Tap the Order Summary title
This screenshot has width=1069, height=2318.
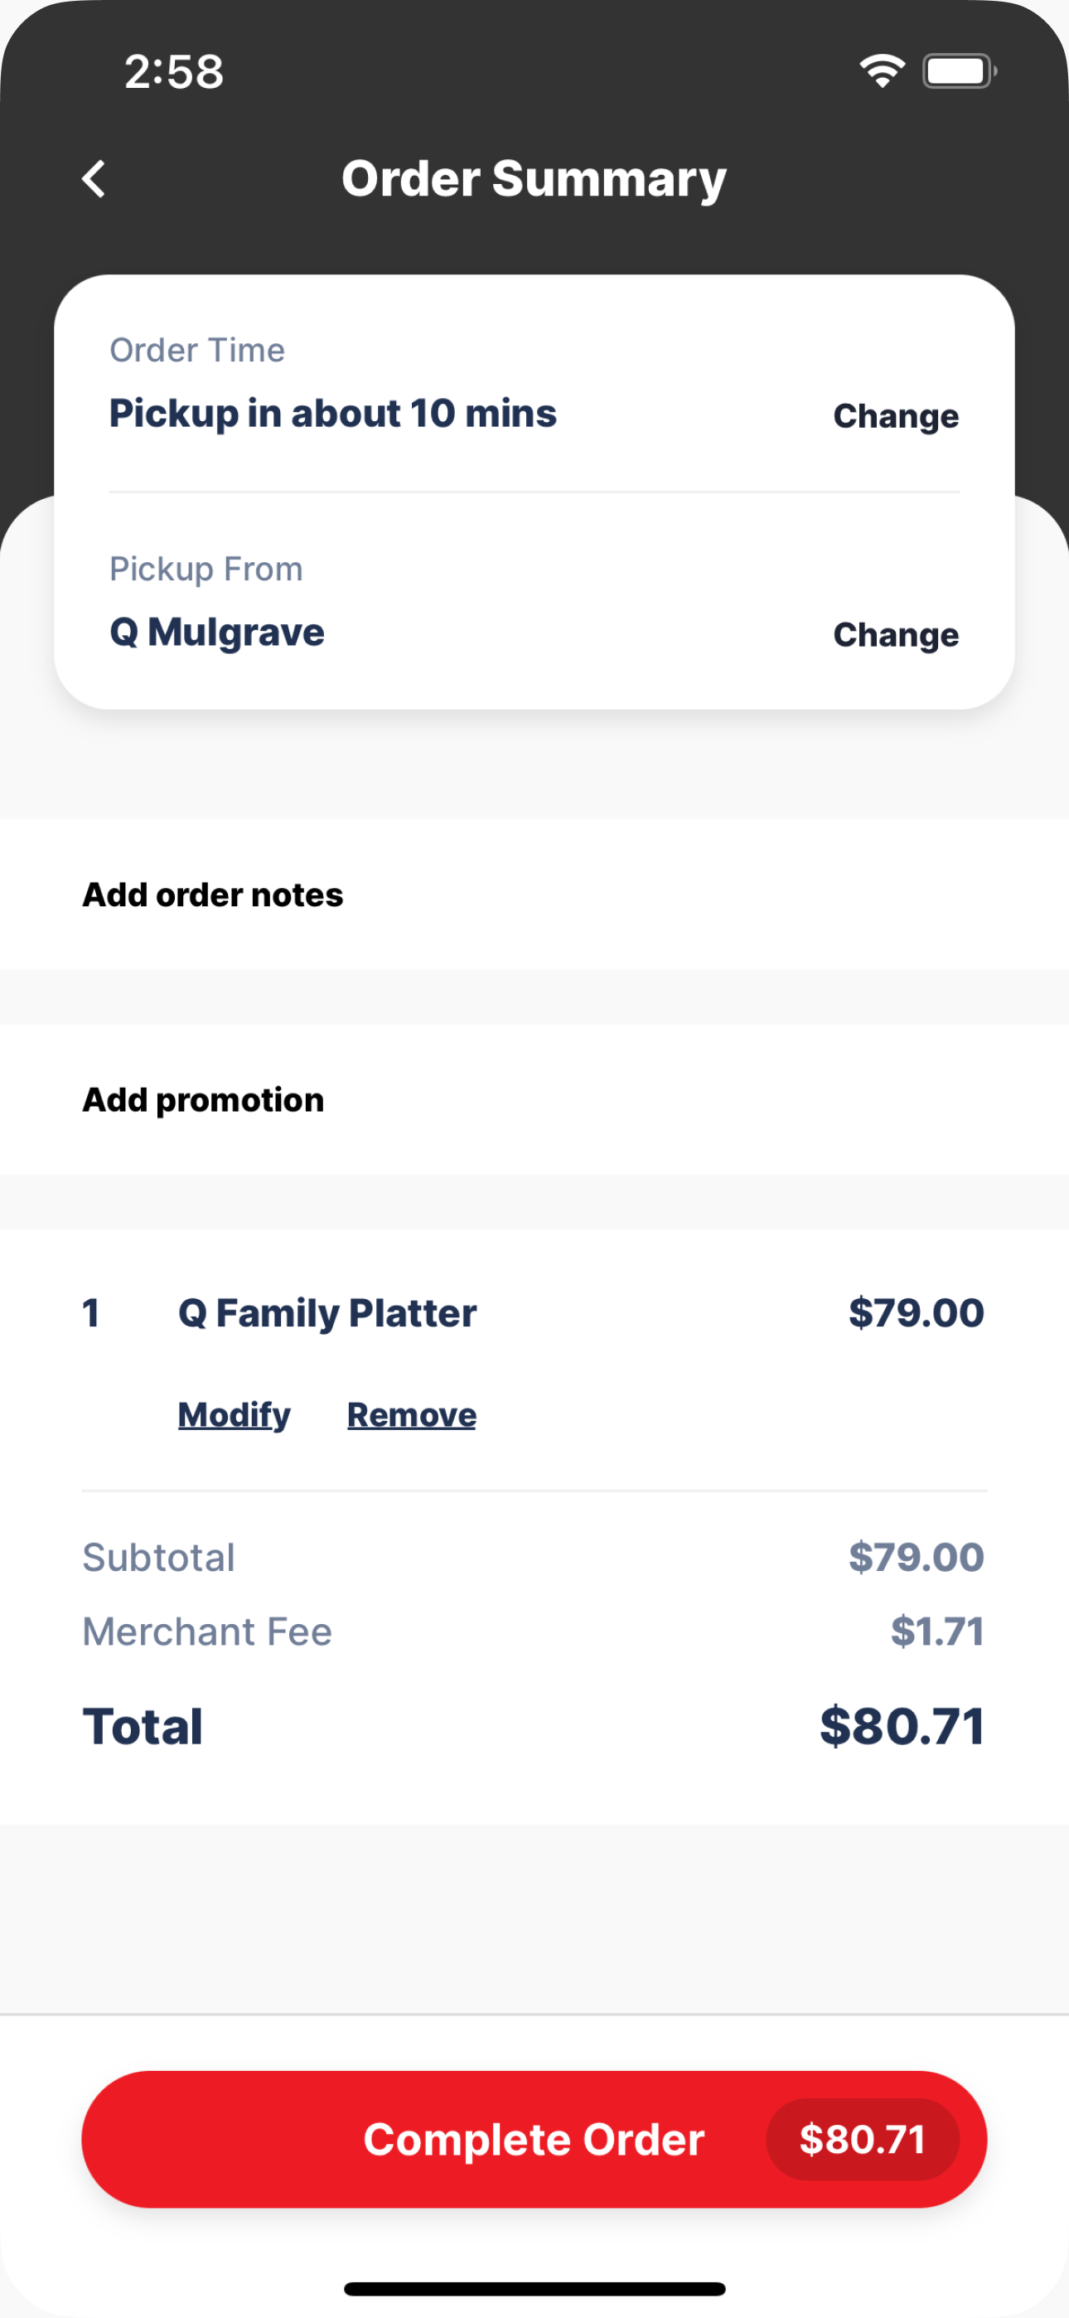534,178
